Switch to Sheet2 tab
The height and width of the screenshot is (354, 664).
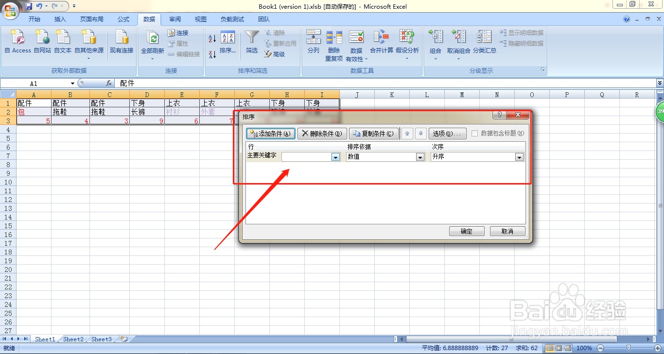pyautogui.click(x=73, y=339)
